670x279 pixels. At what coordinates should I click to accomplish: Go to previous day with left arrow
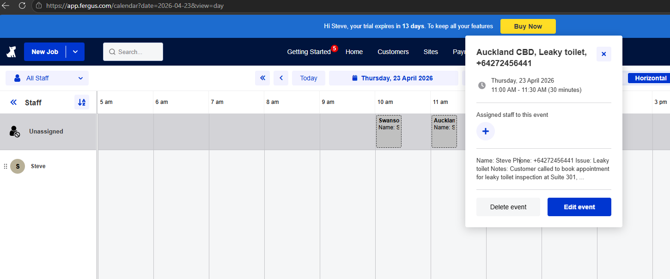tap(281, 78)
